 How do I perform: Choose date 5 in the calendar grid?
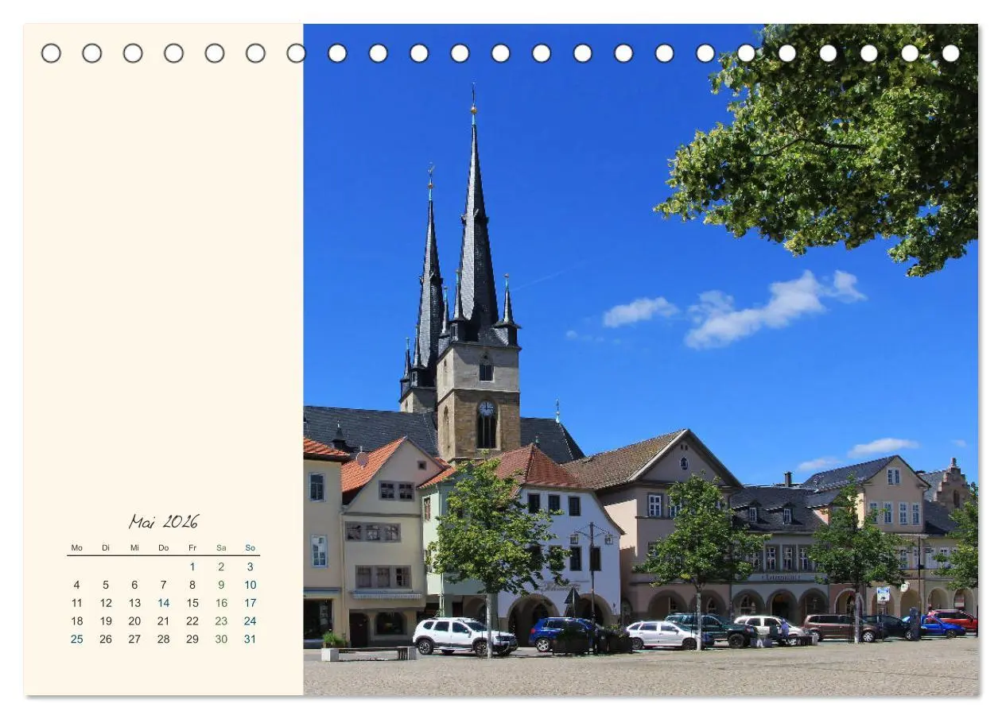[x=106, y=585]
